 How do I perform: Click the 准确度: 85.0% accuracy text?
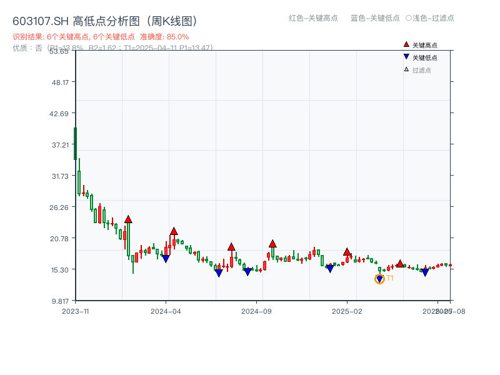pos(164,36)
